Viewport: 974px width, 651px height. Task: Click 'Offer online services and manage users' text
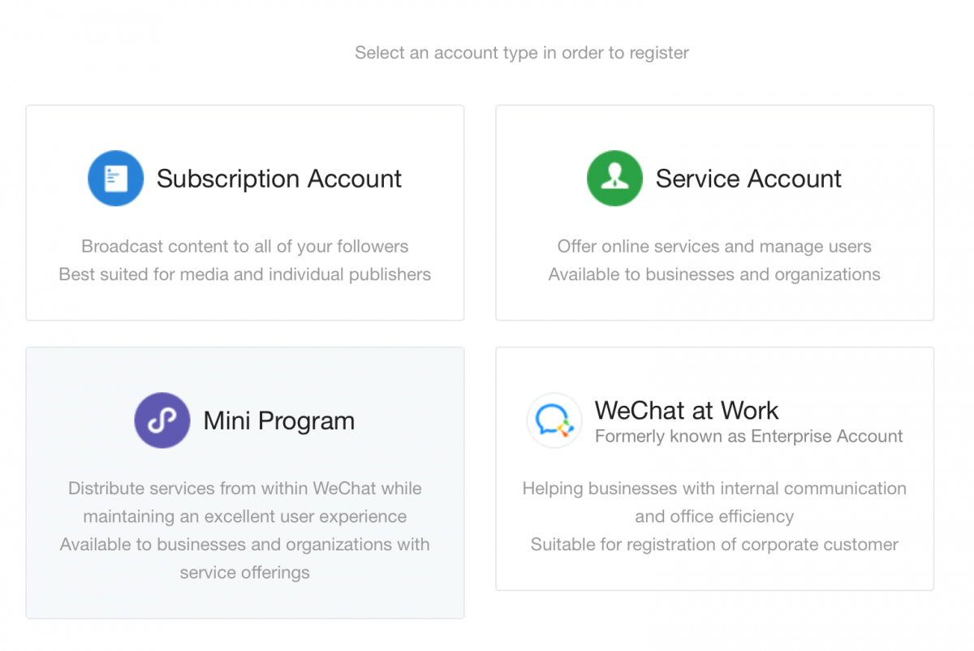coord(714,246)
